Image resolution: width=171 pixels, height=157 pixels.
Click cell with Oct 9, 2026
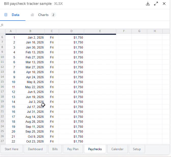point(30,137)
